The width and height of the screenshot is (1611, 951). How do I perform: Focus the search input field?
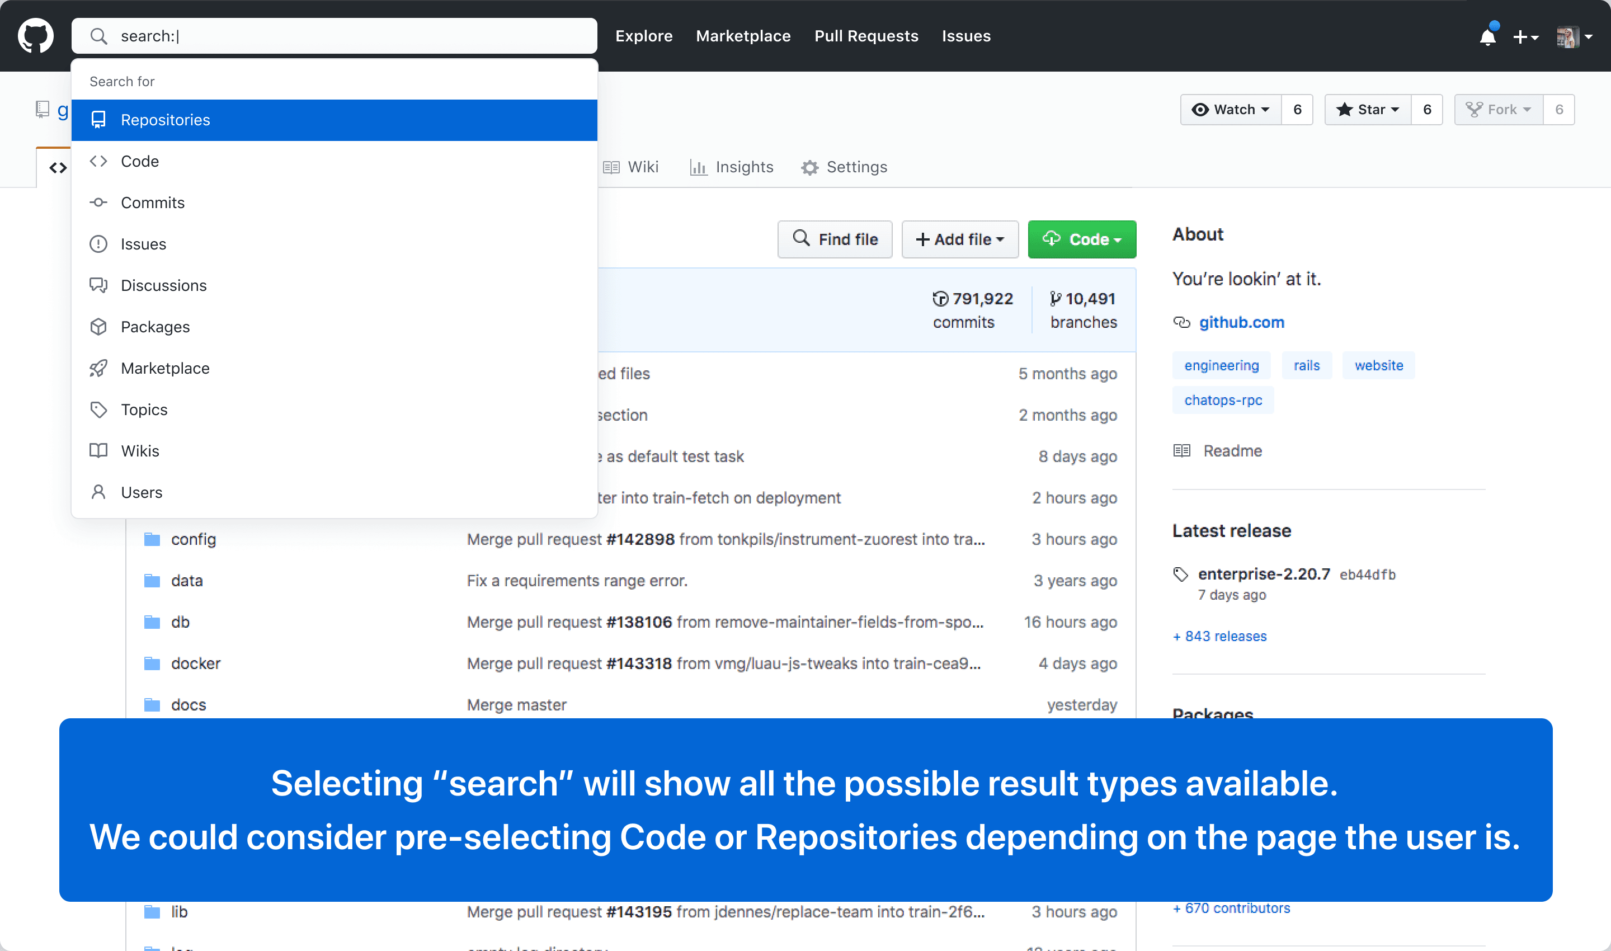coord(335,36)
